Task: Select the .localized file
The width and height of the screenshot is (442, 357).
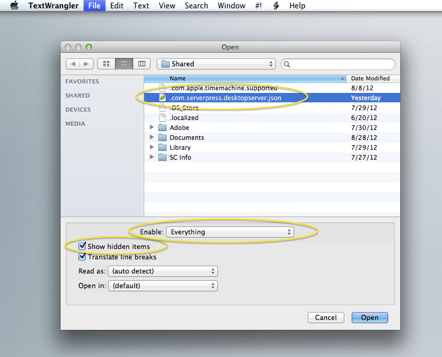Action: [x=272, y=117]
